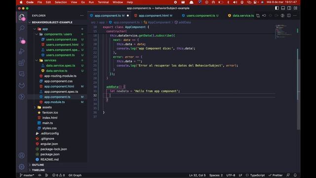Click Ln 32, Col 5 cursor position

pos(197,175)
